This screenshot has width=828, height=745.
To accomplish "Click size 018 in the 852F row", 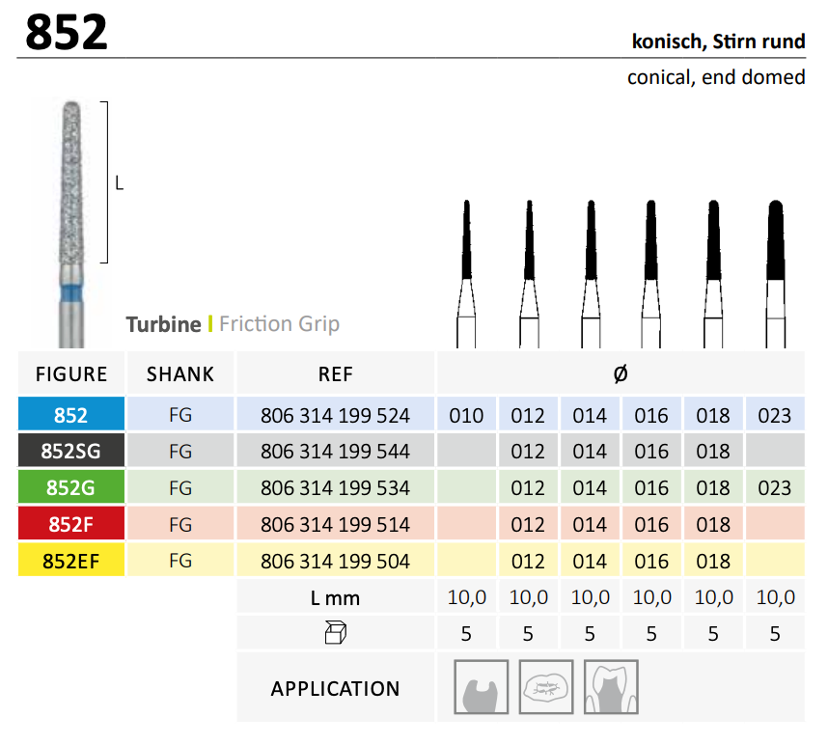I will point(713,524).
